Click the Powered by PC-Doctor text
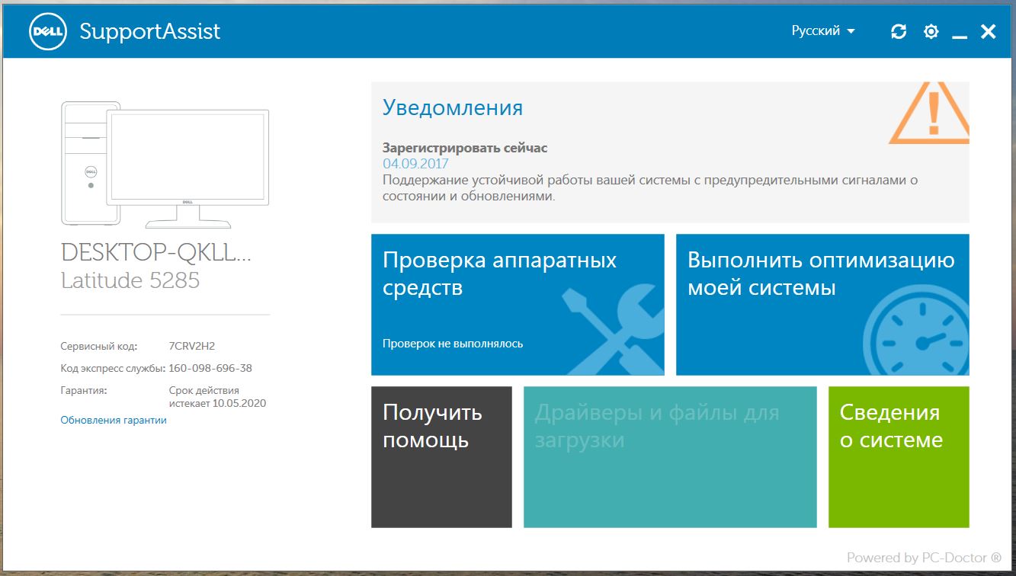Image resolution: width=1016 pixels, height=576 pixels. tap(925, 558)
